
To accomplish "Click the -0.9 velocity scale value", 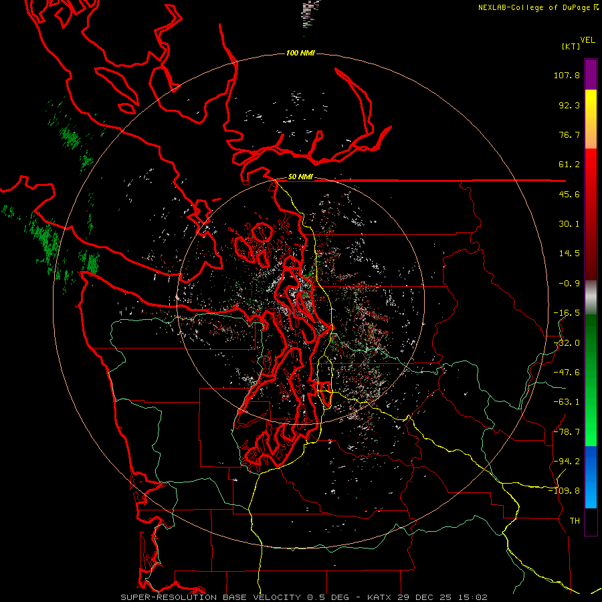I will click(x=569, y=284).
